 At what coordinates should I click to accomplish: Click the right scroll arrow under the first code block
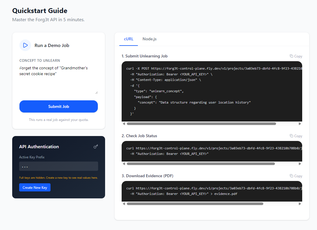pos(300,124)
